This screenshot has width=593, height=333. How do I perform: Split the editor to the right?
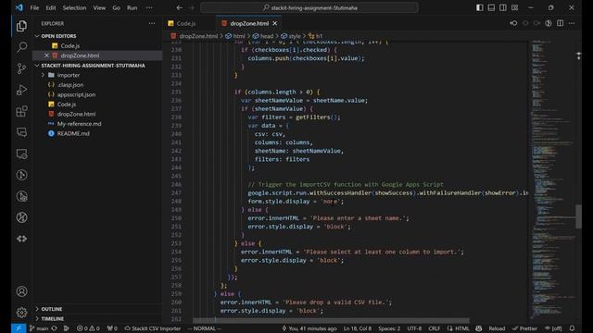point(560,23)
